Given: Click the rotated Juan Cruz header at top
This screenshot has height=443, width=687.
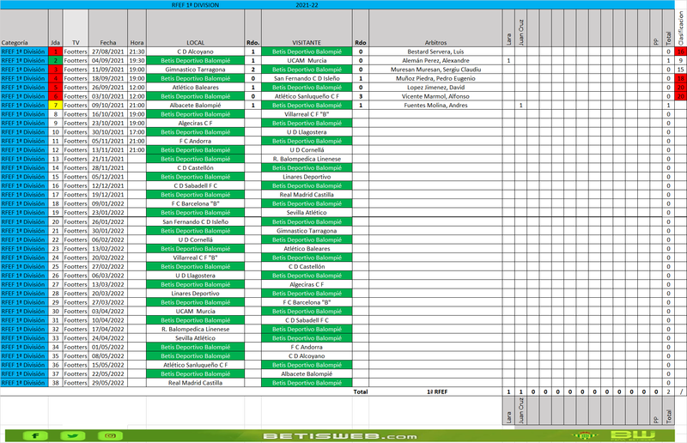Looking at the screenshot, I should point(521,28).
